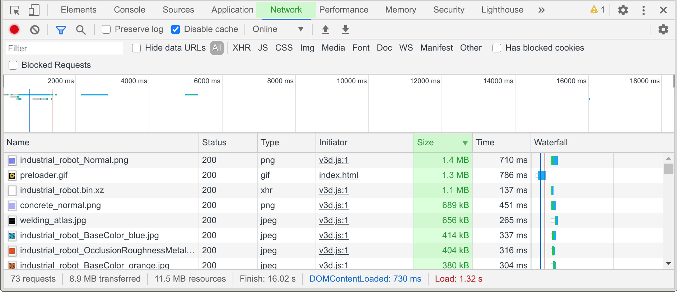Switch to the Elements tab
The width and height of the screenshot is (677, 292).
(x=79, y=10)
